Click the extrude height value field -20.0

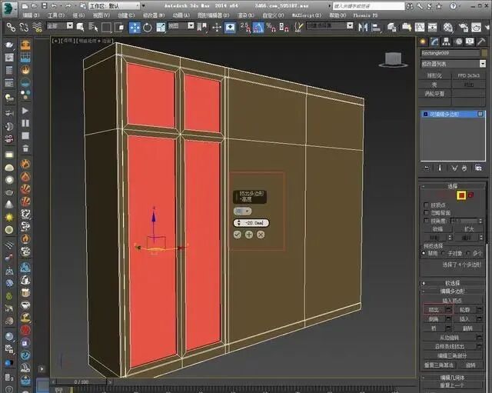click(x=251, y=223)
